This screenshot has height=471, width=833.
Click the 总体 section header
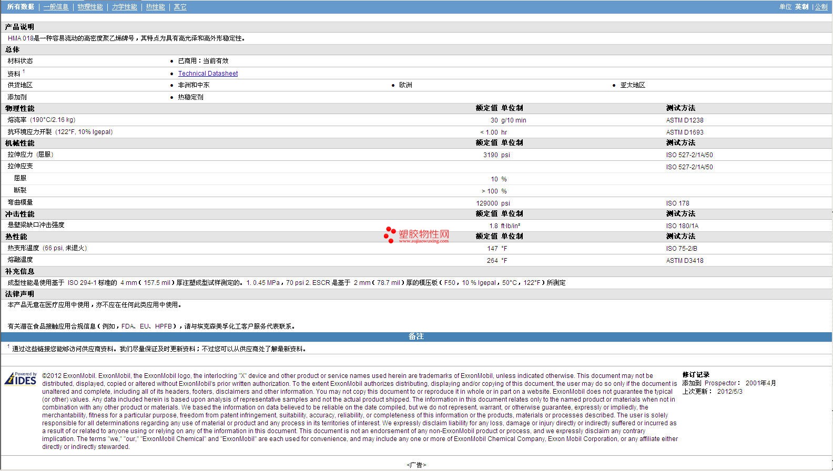tap(12, 49)
